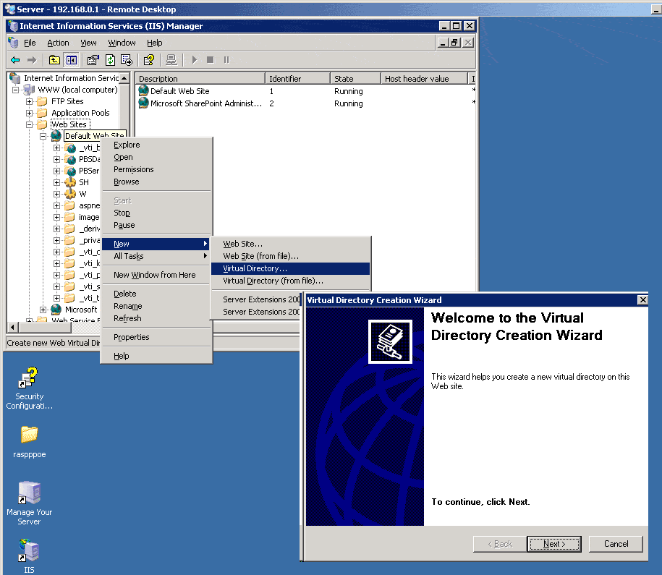The width and height of the screenshot is (662, 575).
Task: Click the Microsoft SharePoint Administ… globe icon
Action: pyautogui.click(x=143, y=103)
